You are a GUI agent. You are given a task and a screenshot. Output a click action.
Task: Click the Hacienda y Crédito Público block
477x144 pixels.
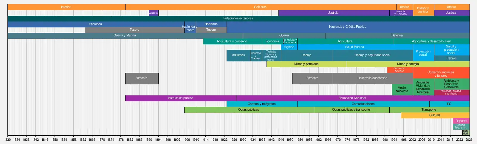point(348,27)
